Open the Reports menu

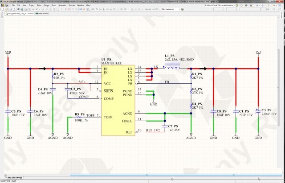pos(72,5)
